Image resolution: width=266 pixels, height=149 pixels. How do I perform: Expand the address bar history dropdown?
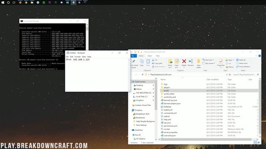click(227, 74)
